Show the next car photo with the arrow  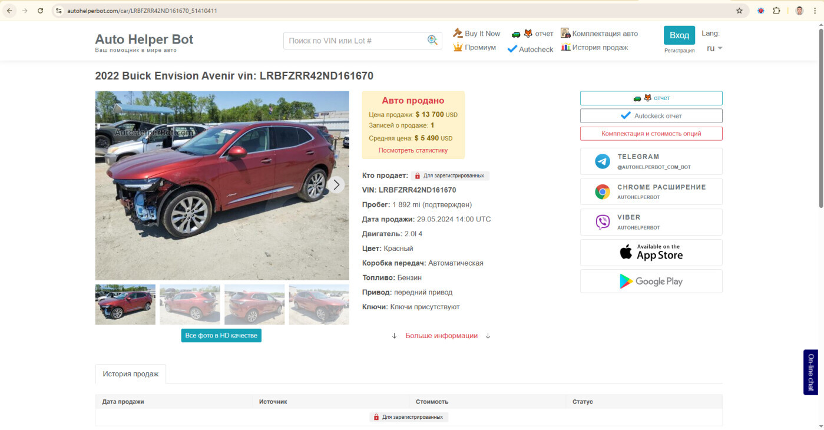336,184
